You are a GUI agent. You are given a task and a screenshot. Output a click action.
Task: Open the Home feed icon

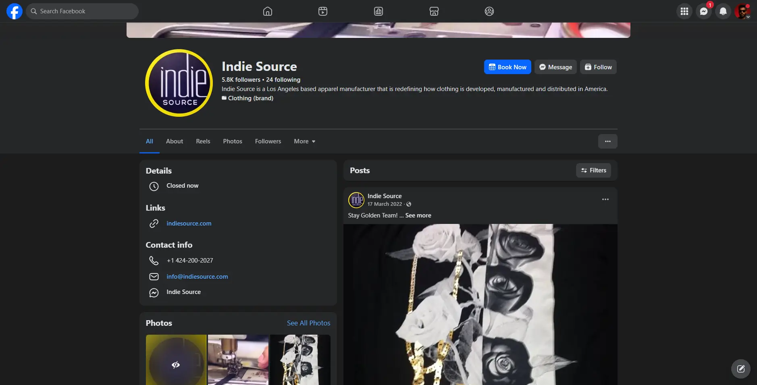268,11
